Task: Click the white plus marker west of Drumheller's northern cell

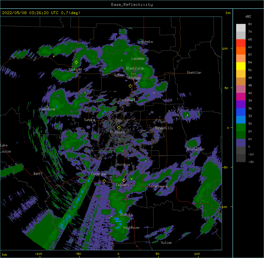Action: click(x=187, y=115)
